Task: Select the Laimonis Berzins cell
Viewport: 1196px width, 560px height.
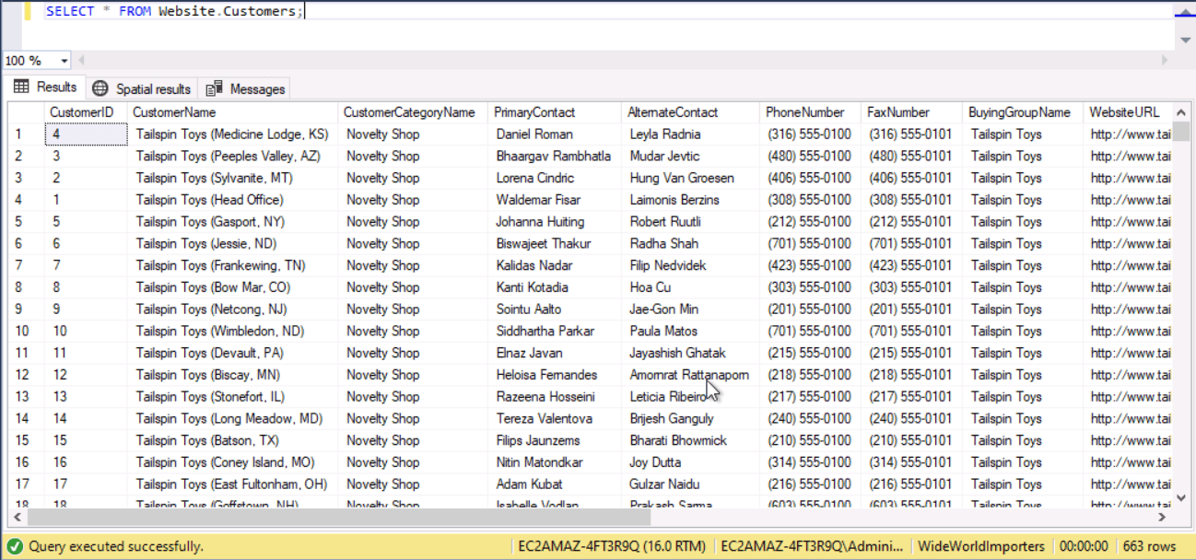Action: point(691,200)
